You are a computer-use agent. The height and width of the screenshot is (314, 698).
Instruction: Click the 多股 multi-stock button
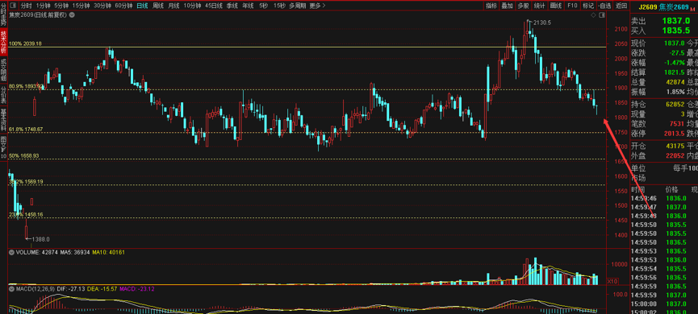[523, 6]
